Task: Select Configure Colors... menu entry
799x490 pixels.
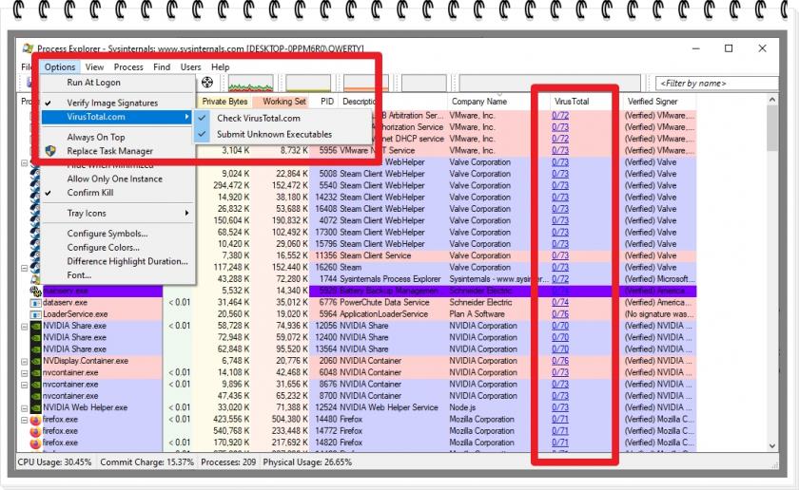Action: pyautogui.click(x=103, y=248)
